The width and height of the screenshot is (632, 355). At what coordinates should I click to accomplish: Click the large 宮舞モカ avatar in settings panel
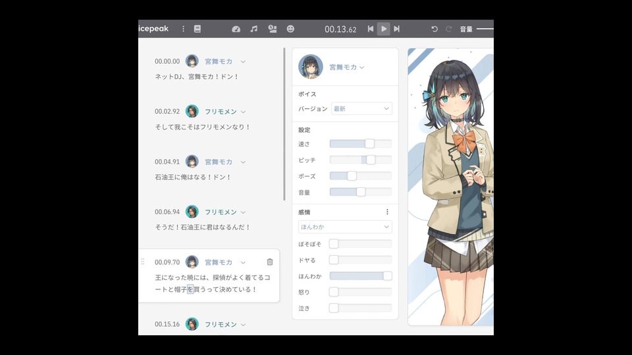[310, 67]
